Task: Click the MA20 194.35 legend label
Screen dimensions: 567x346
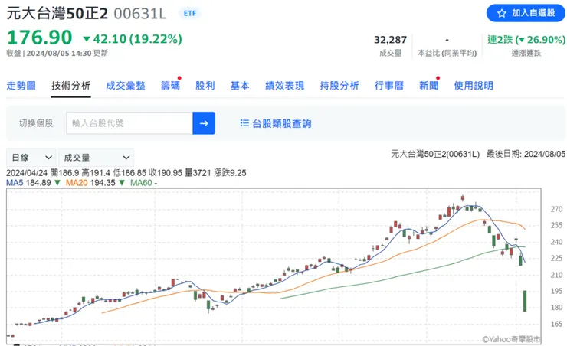Action: (90, 183)
